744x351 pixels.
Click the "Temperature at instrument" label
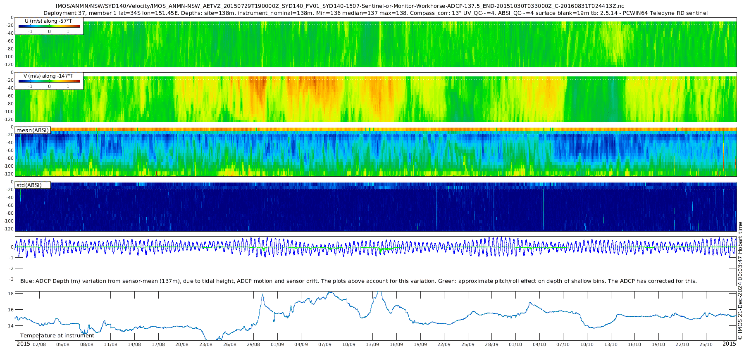[57, 335]
